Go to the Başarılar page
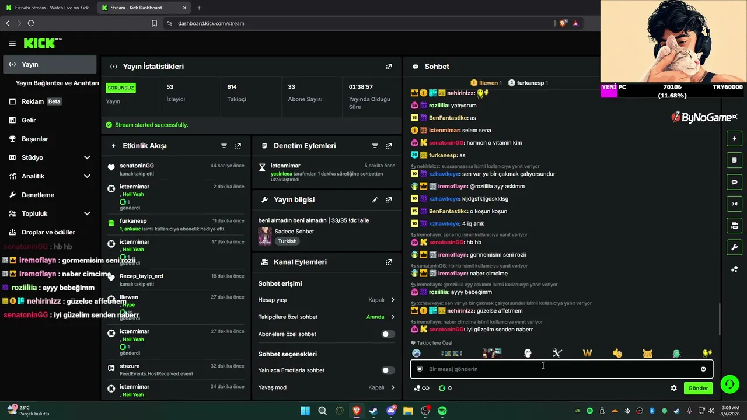Screen dimensions: 747x420 pos(50,139)
